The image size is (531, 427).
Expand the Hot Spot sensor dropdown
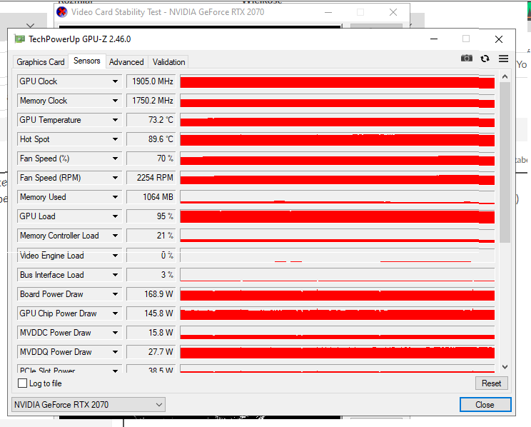[x=115, y=139]
